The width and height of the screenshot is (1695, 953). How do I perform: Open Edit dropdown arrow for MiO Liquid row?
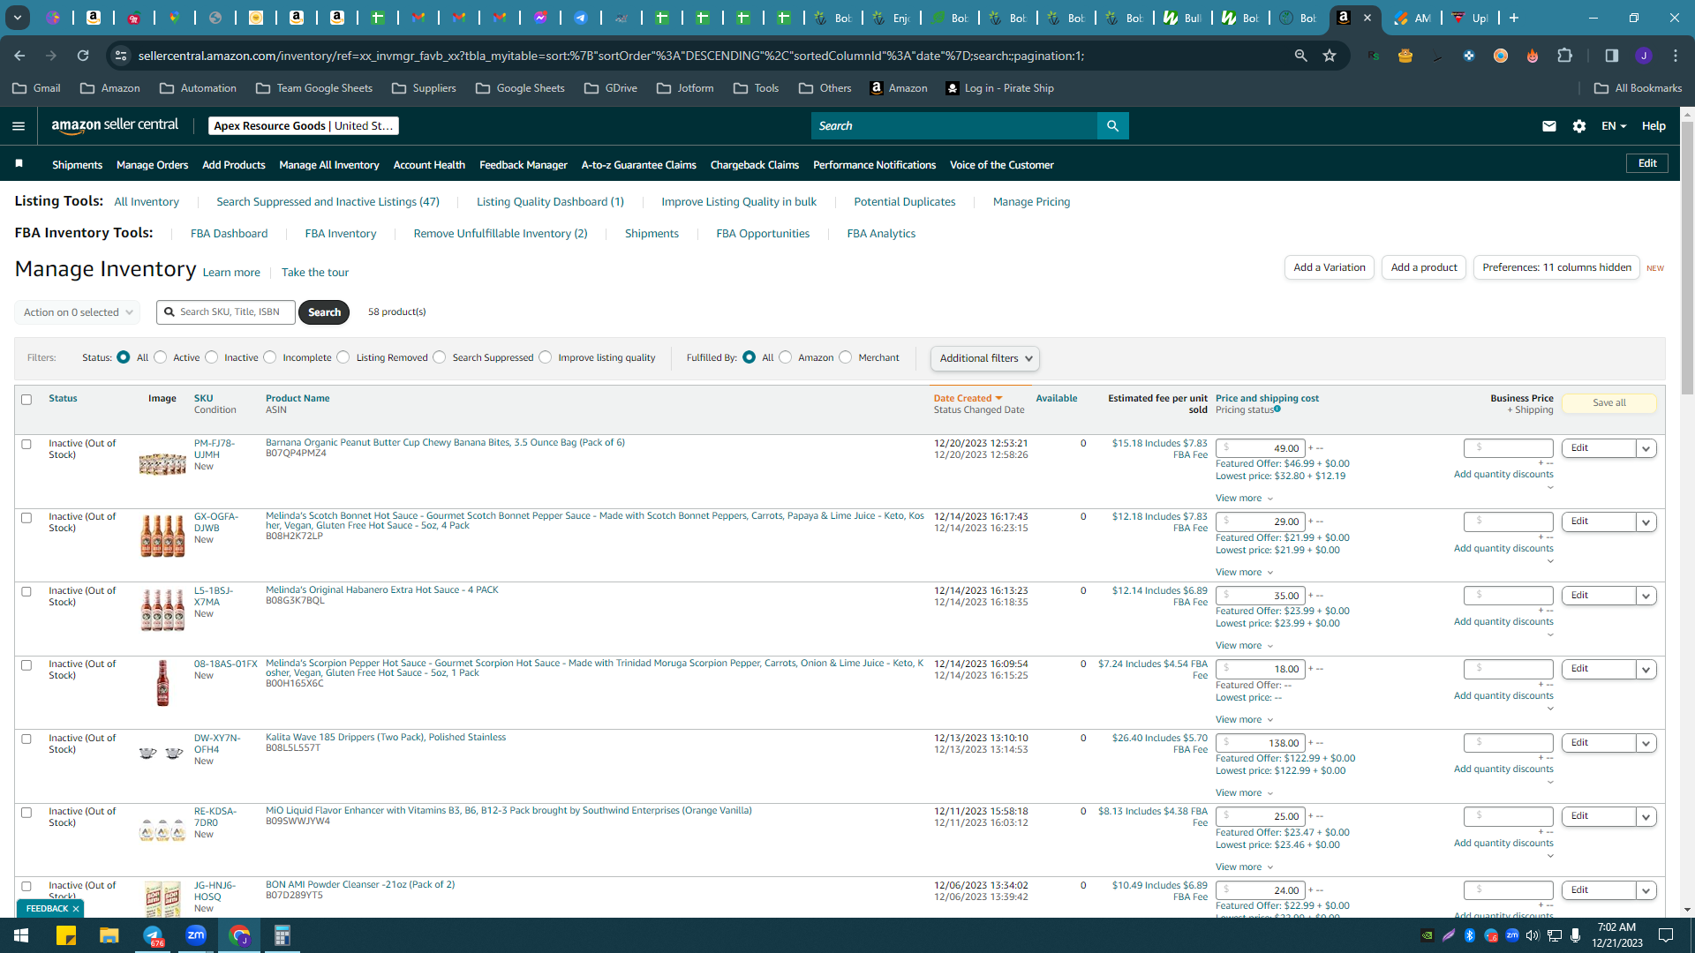click(1646, 817)
